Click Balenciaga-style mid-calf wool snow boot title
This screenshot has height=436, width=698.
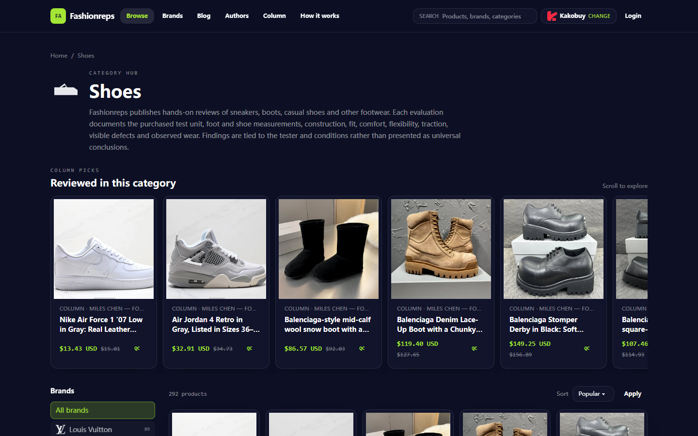tap(328, 325)
